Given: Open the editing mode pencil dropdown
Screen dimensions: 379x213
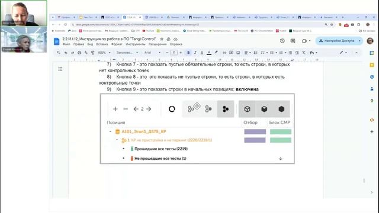Looking at the screenshot, I should pyautogui.click(x=343, y=53).
